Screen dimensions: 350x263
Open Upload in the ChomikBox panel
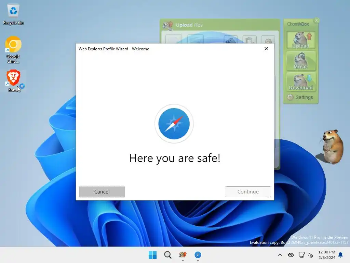(x=301, y=40)
